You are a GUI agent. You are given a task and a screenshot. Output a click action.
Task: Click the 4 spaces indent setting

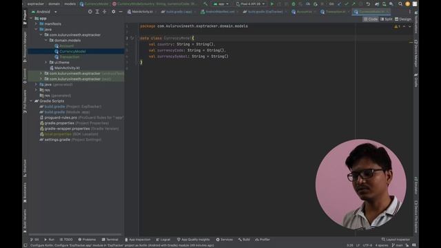click(382, 245)
